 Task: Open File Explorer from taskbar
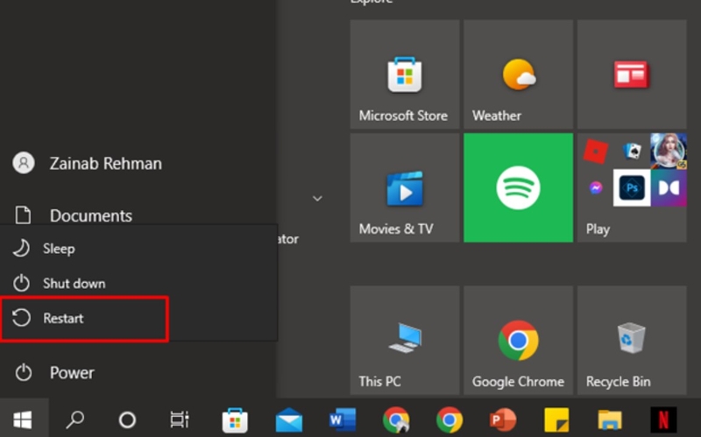(x=610, y=419)
